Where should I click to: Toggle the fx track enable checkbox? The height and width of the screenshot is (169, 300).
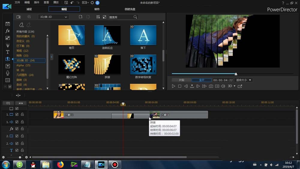[17, 129]
